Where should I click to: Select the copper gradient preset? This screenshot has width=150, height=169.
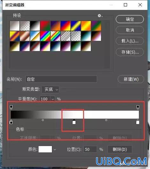coord(25,36)
